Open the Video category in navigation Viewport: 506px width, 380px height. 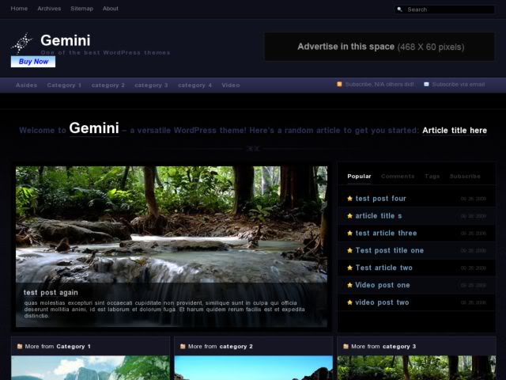tap(231, 85)
